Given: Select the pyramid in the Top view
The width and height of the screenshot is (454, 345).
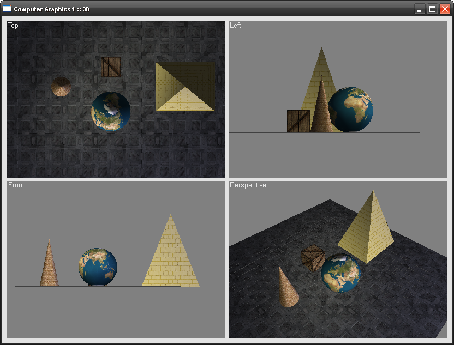Looking at the screenshot, I should click(x=186, y=87).
